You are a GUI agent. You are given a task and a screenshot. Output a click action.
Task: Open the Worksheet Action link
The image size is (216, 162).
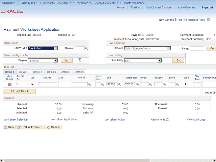pyautogui.click(x=115, y=119)
